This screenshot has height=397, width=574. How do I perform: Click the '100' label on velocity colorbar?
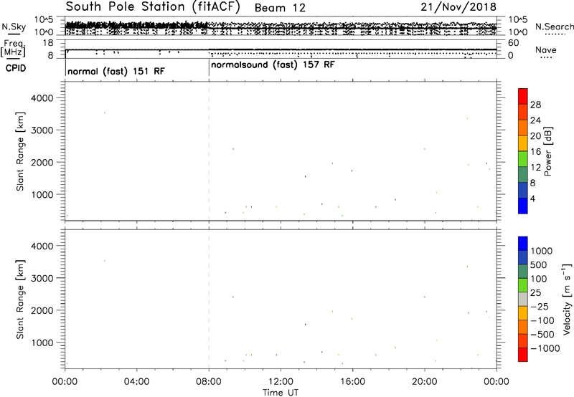[539, 279]
